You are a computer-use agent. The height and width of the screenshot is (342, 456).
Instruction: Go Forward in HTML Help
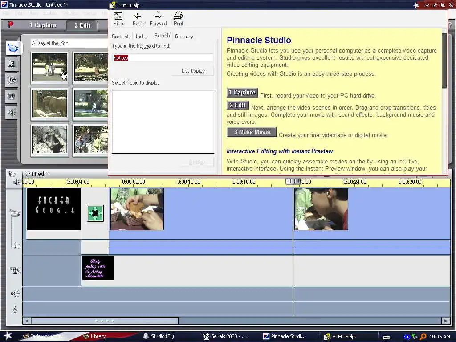point(158,19)
